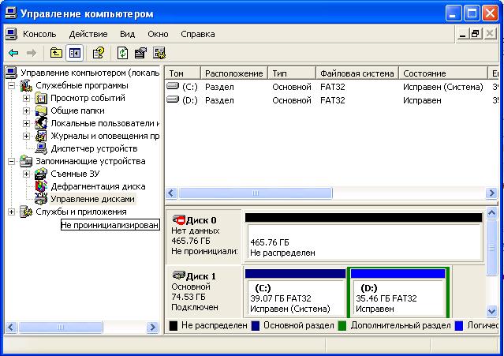Sort by the Файловая система column header
The width and height of the screenshot is (504, 356).
357,73
